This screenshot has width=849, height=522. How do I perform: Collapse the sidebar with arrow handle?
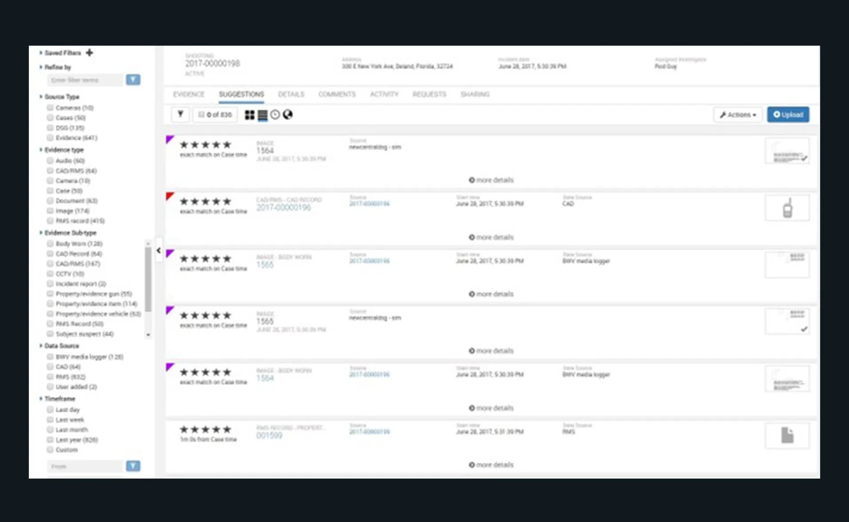pos(159,251)
